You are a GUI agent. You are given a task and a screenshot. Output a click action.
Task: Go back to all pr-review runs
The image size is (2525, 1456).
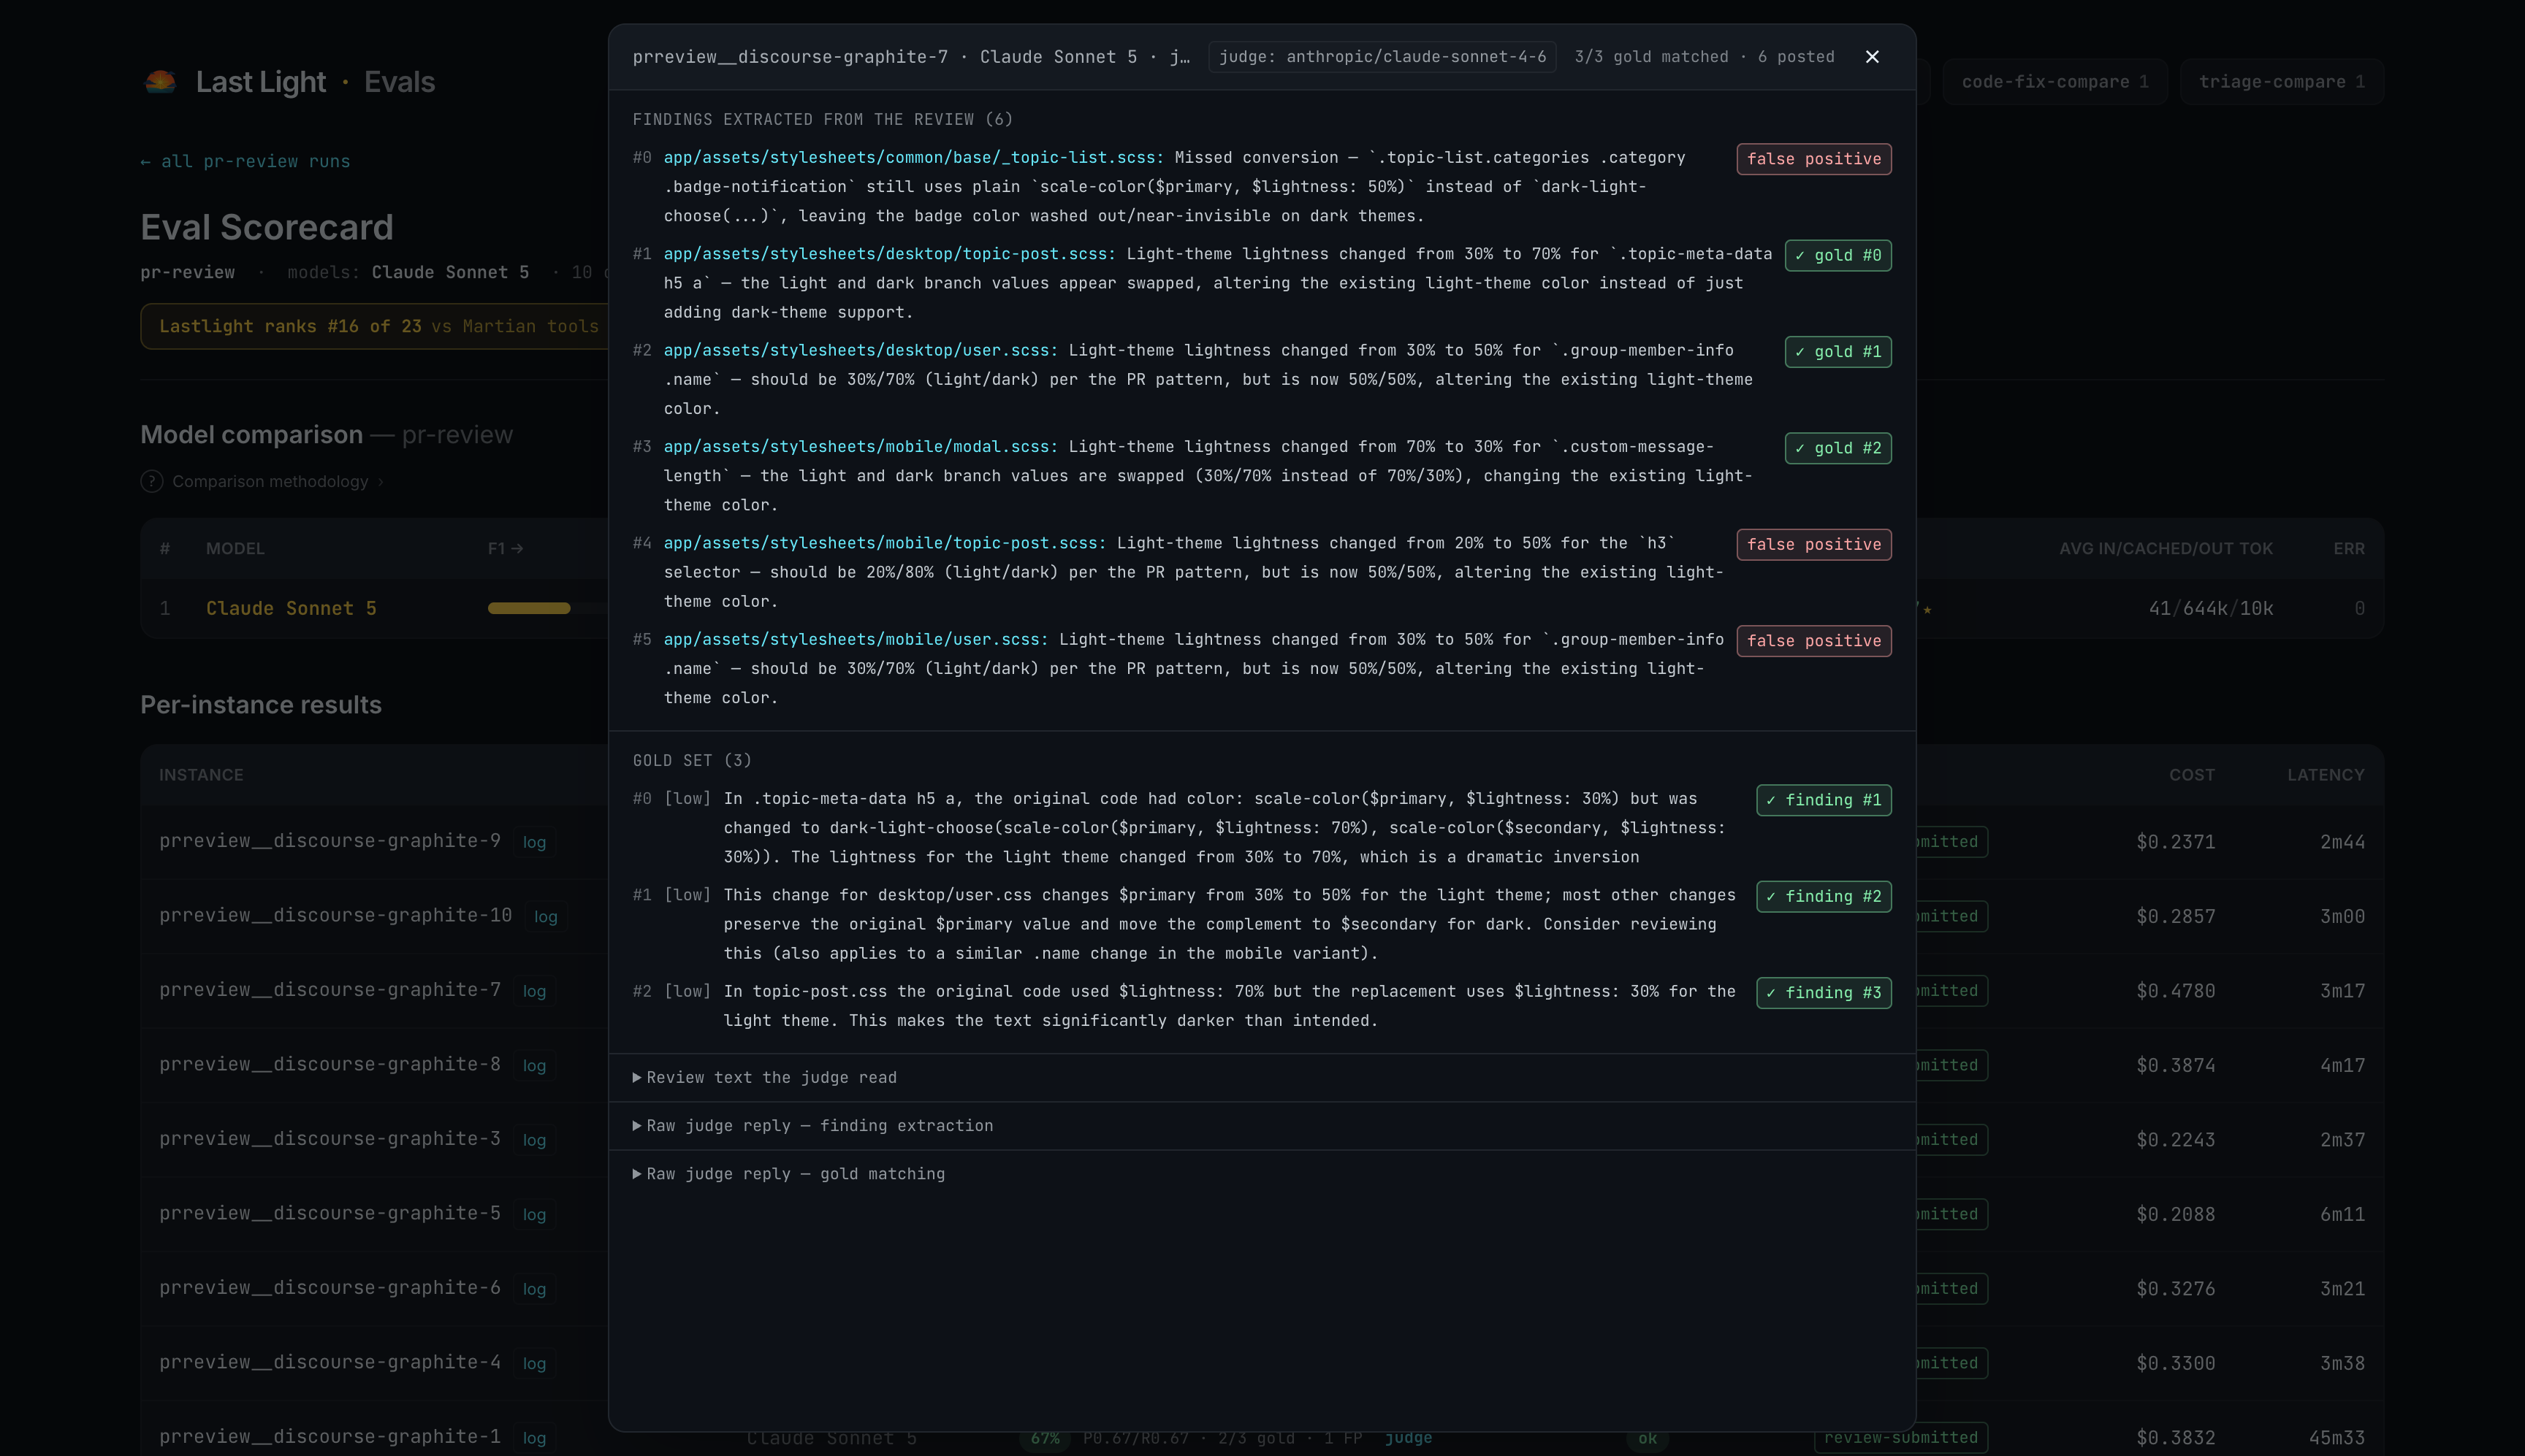tap(245, 161)
